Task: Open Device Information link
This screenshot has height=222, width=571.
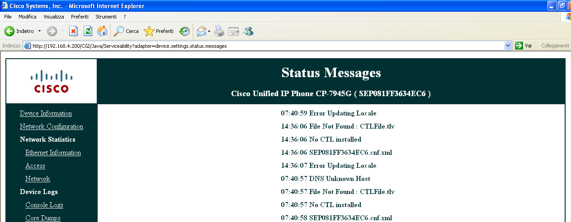Action: tap(46, 113)
